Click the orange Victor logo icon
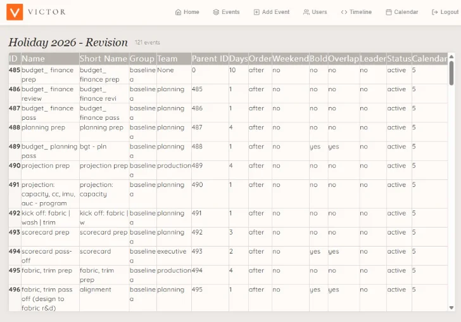Viewport: 461px width, 322px height. (x=15, y=12)
